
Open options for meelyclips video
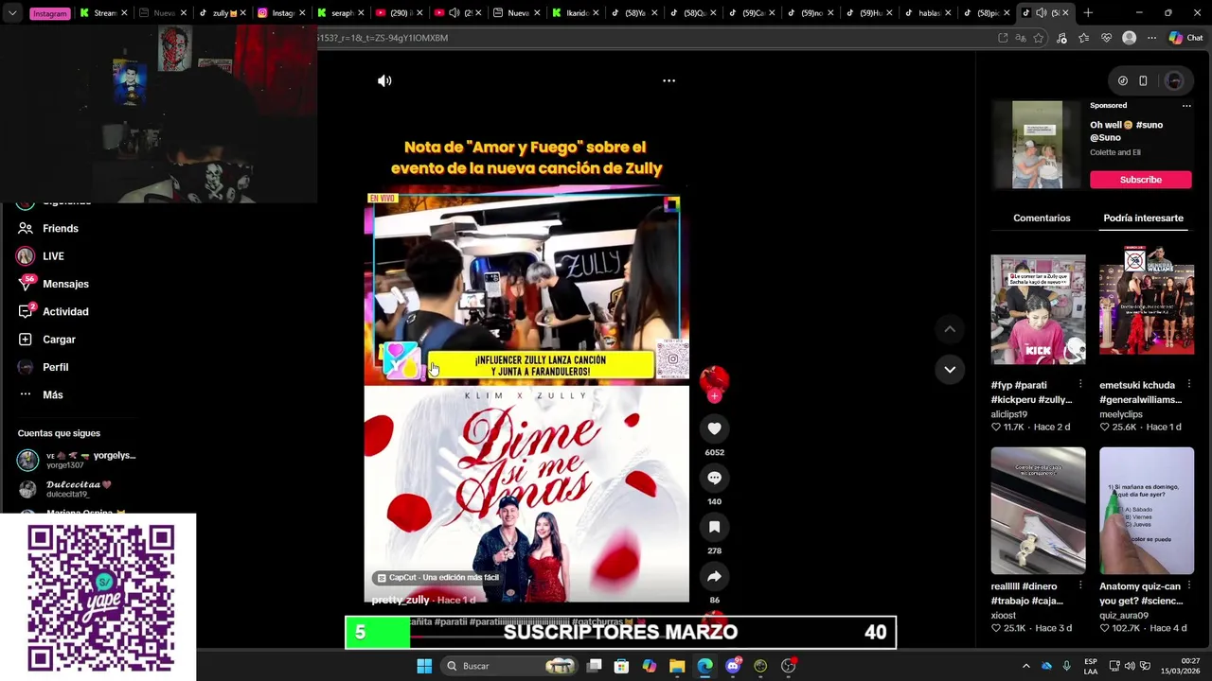1189,384
